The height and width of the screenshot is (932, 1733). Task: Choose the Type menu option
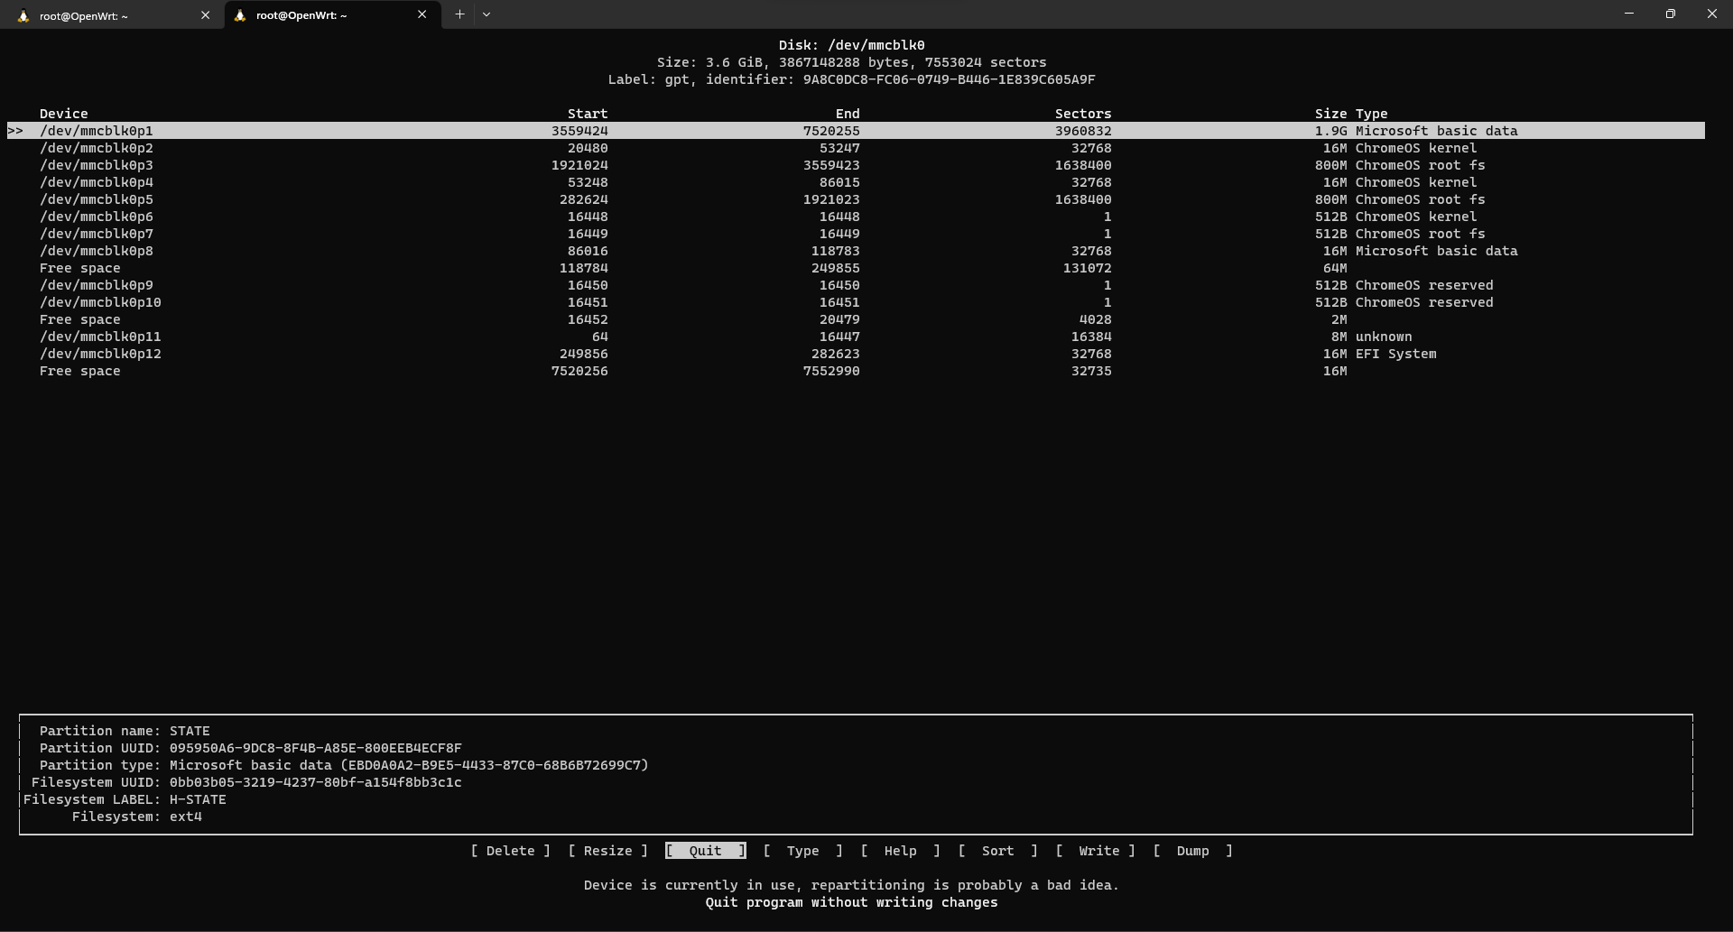tap(802, 851)
